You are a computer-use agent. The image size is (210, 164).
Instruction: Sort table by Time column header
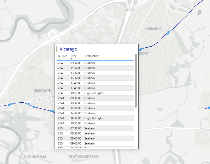[x=74, y=56]
